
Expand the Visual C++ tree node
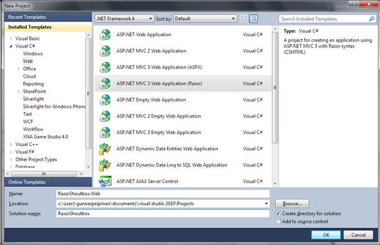tap(11, 145)
